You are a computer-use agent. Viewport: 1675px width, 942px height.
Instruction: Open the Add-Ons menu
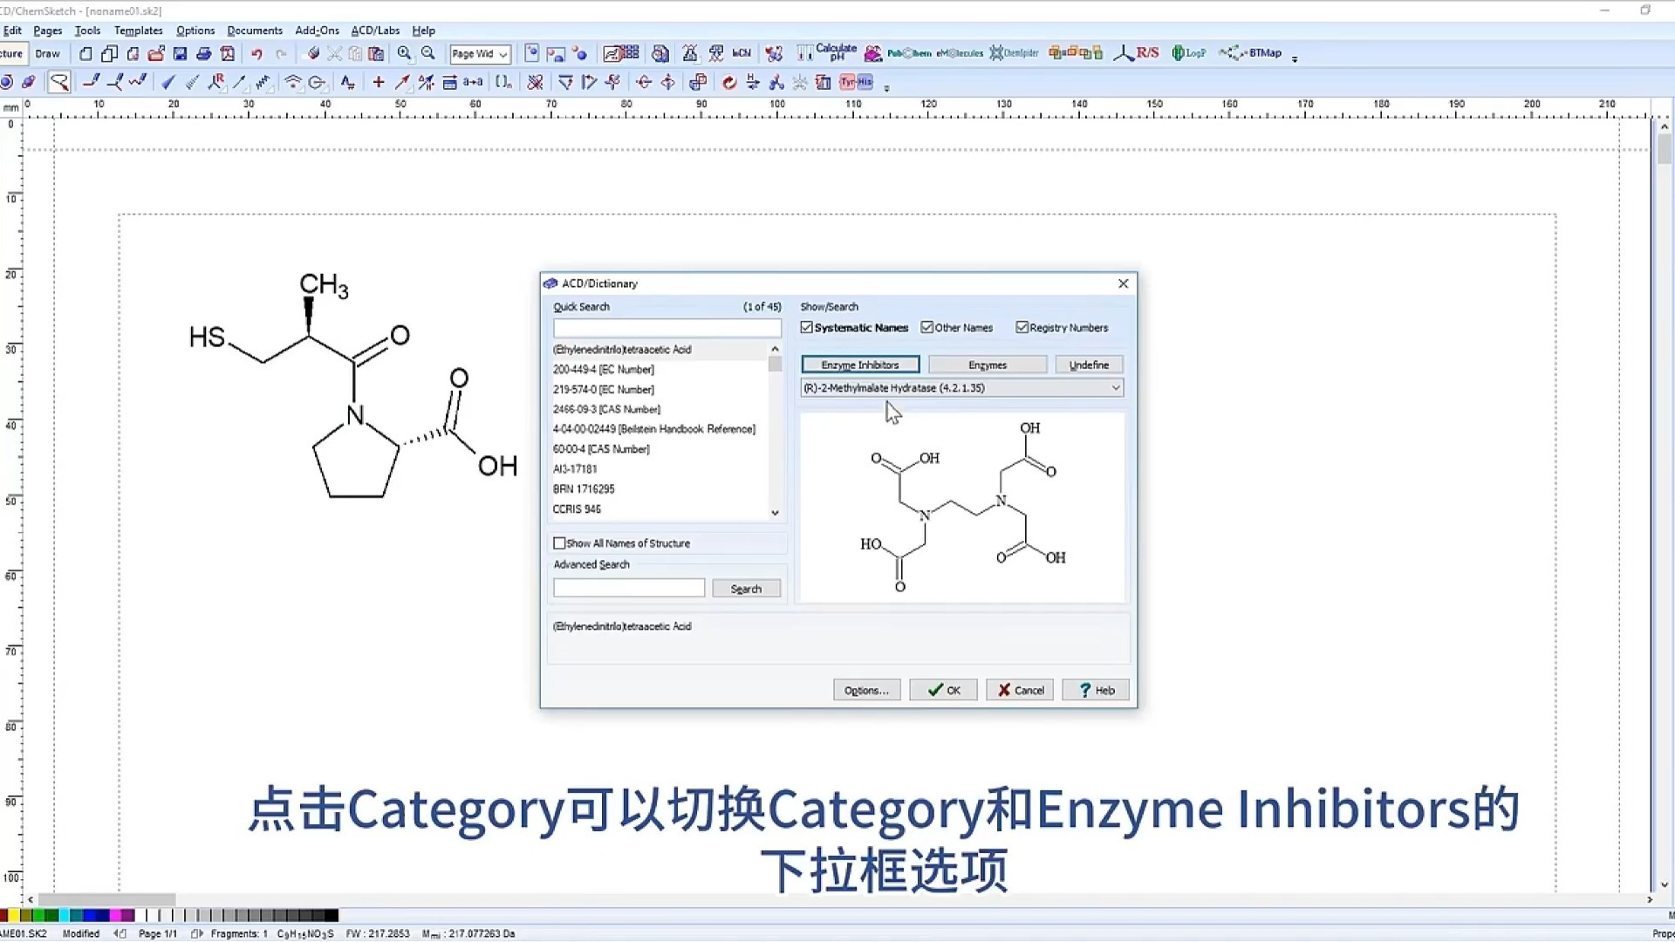(x=317, y=31)
